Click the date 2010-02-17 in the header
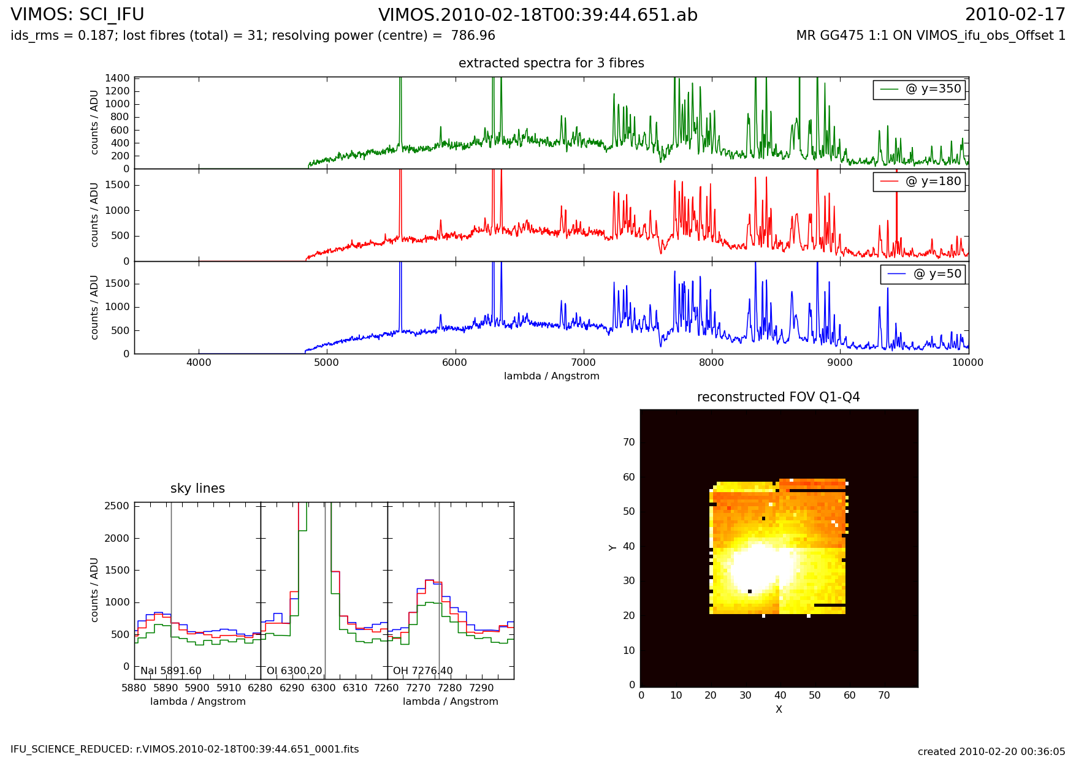 pos(1015,15)
